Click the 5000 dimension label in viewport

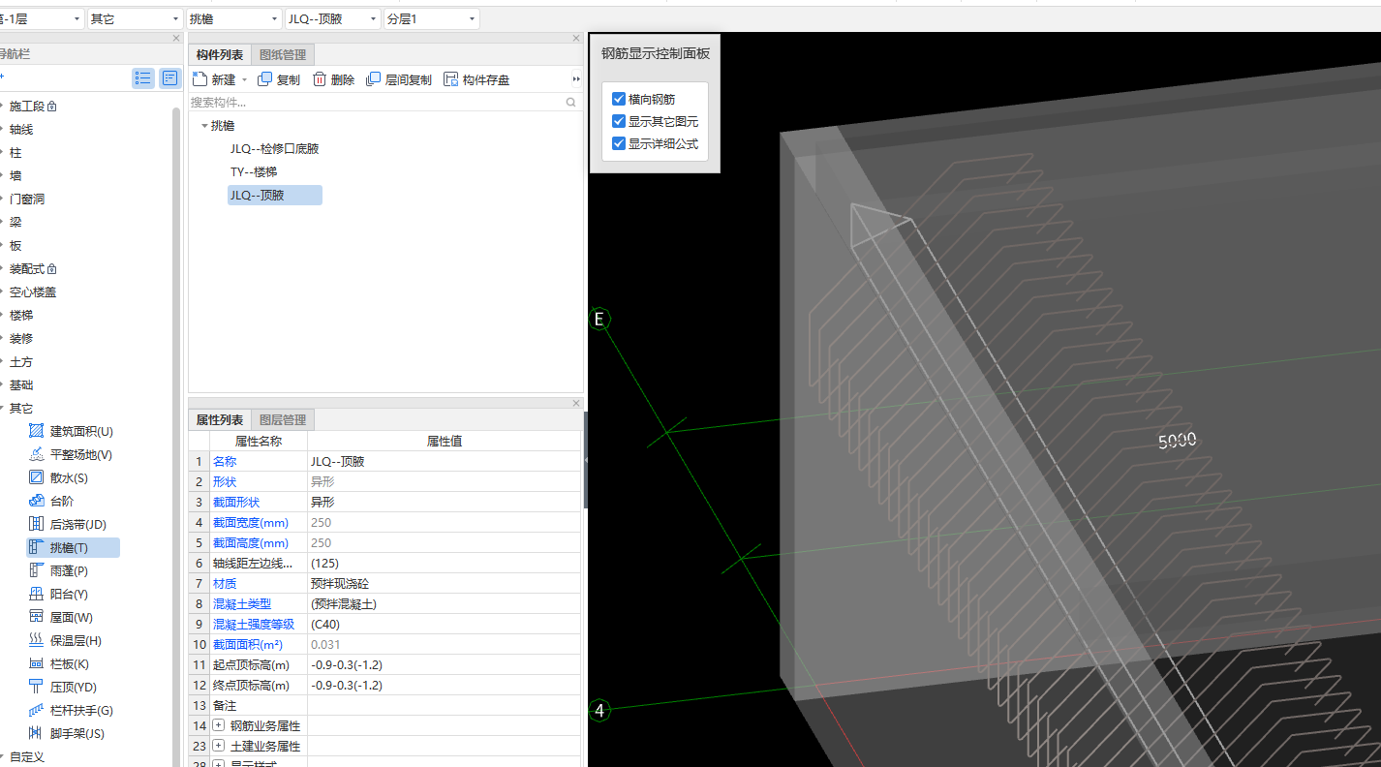1178,441
